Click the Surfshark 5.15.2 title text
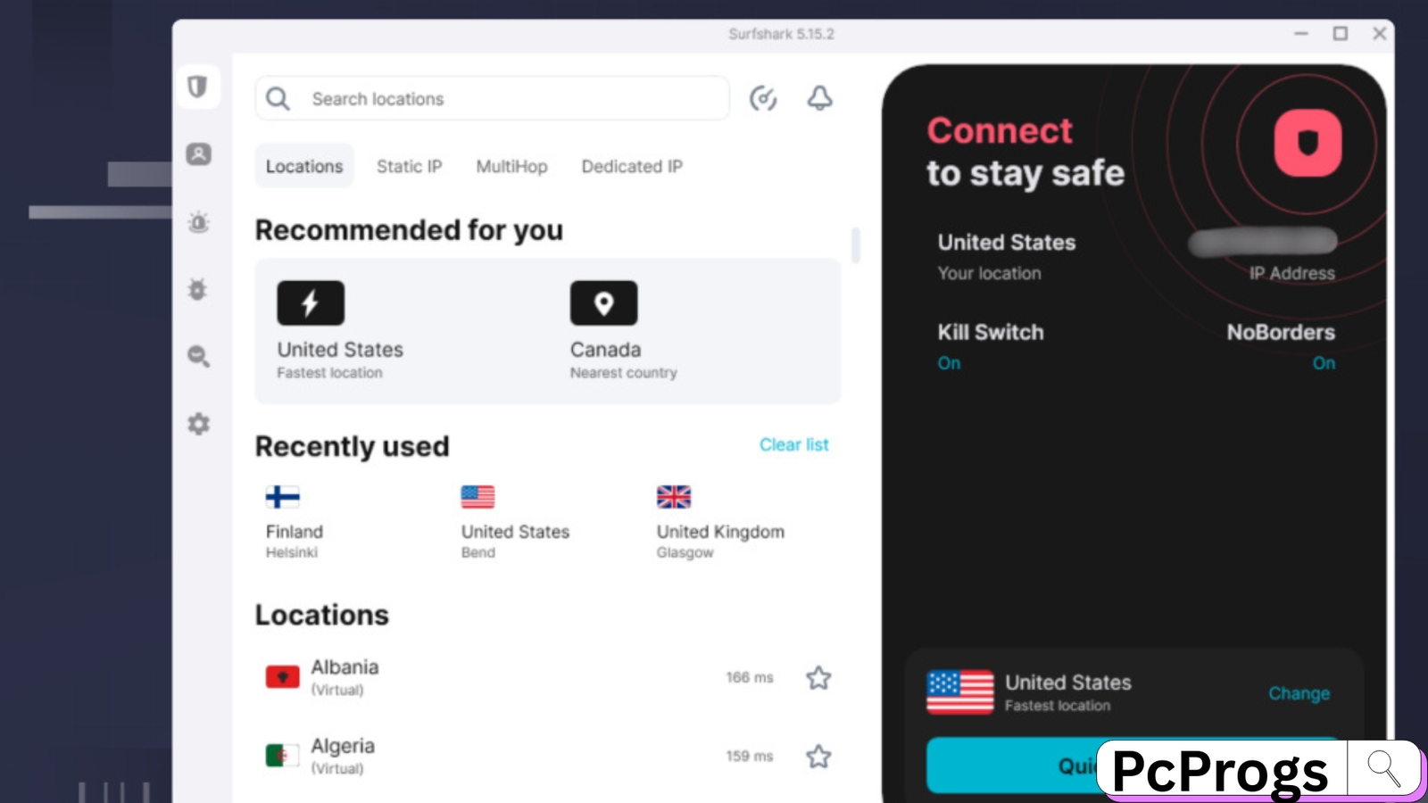The image size is (1428, 803). tap(781, 34)
